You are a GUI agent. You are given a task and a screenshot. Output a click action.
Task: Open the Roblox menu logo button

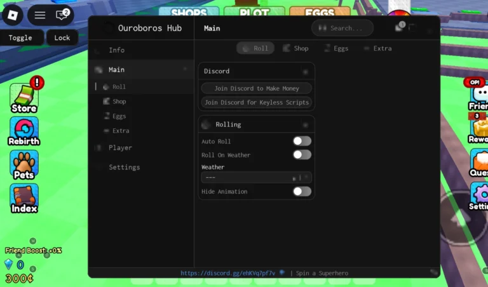click(x=13, y=15)
